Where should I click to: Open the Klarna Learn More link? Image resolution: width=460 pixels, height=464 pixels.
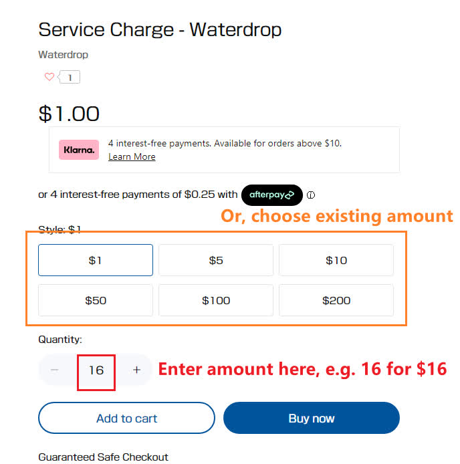(x=132, y=156)
